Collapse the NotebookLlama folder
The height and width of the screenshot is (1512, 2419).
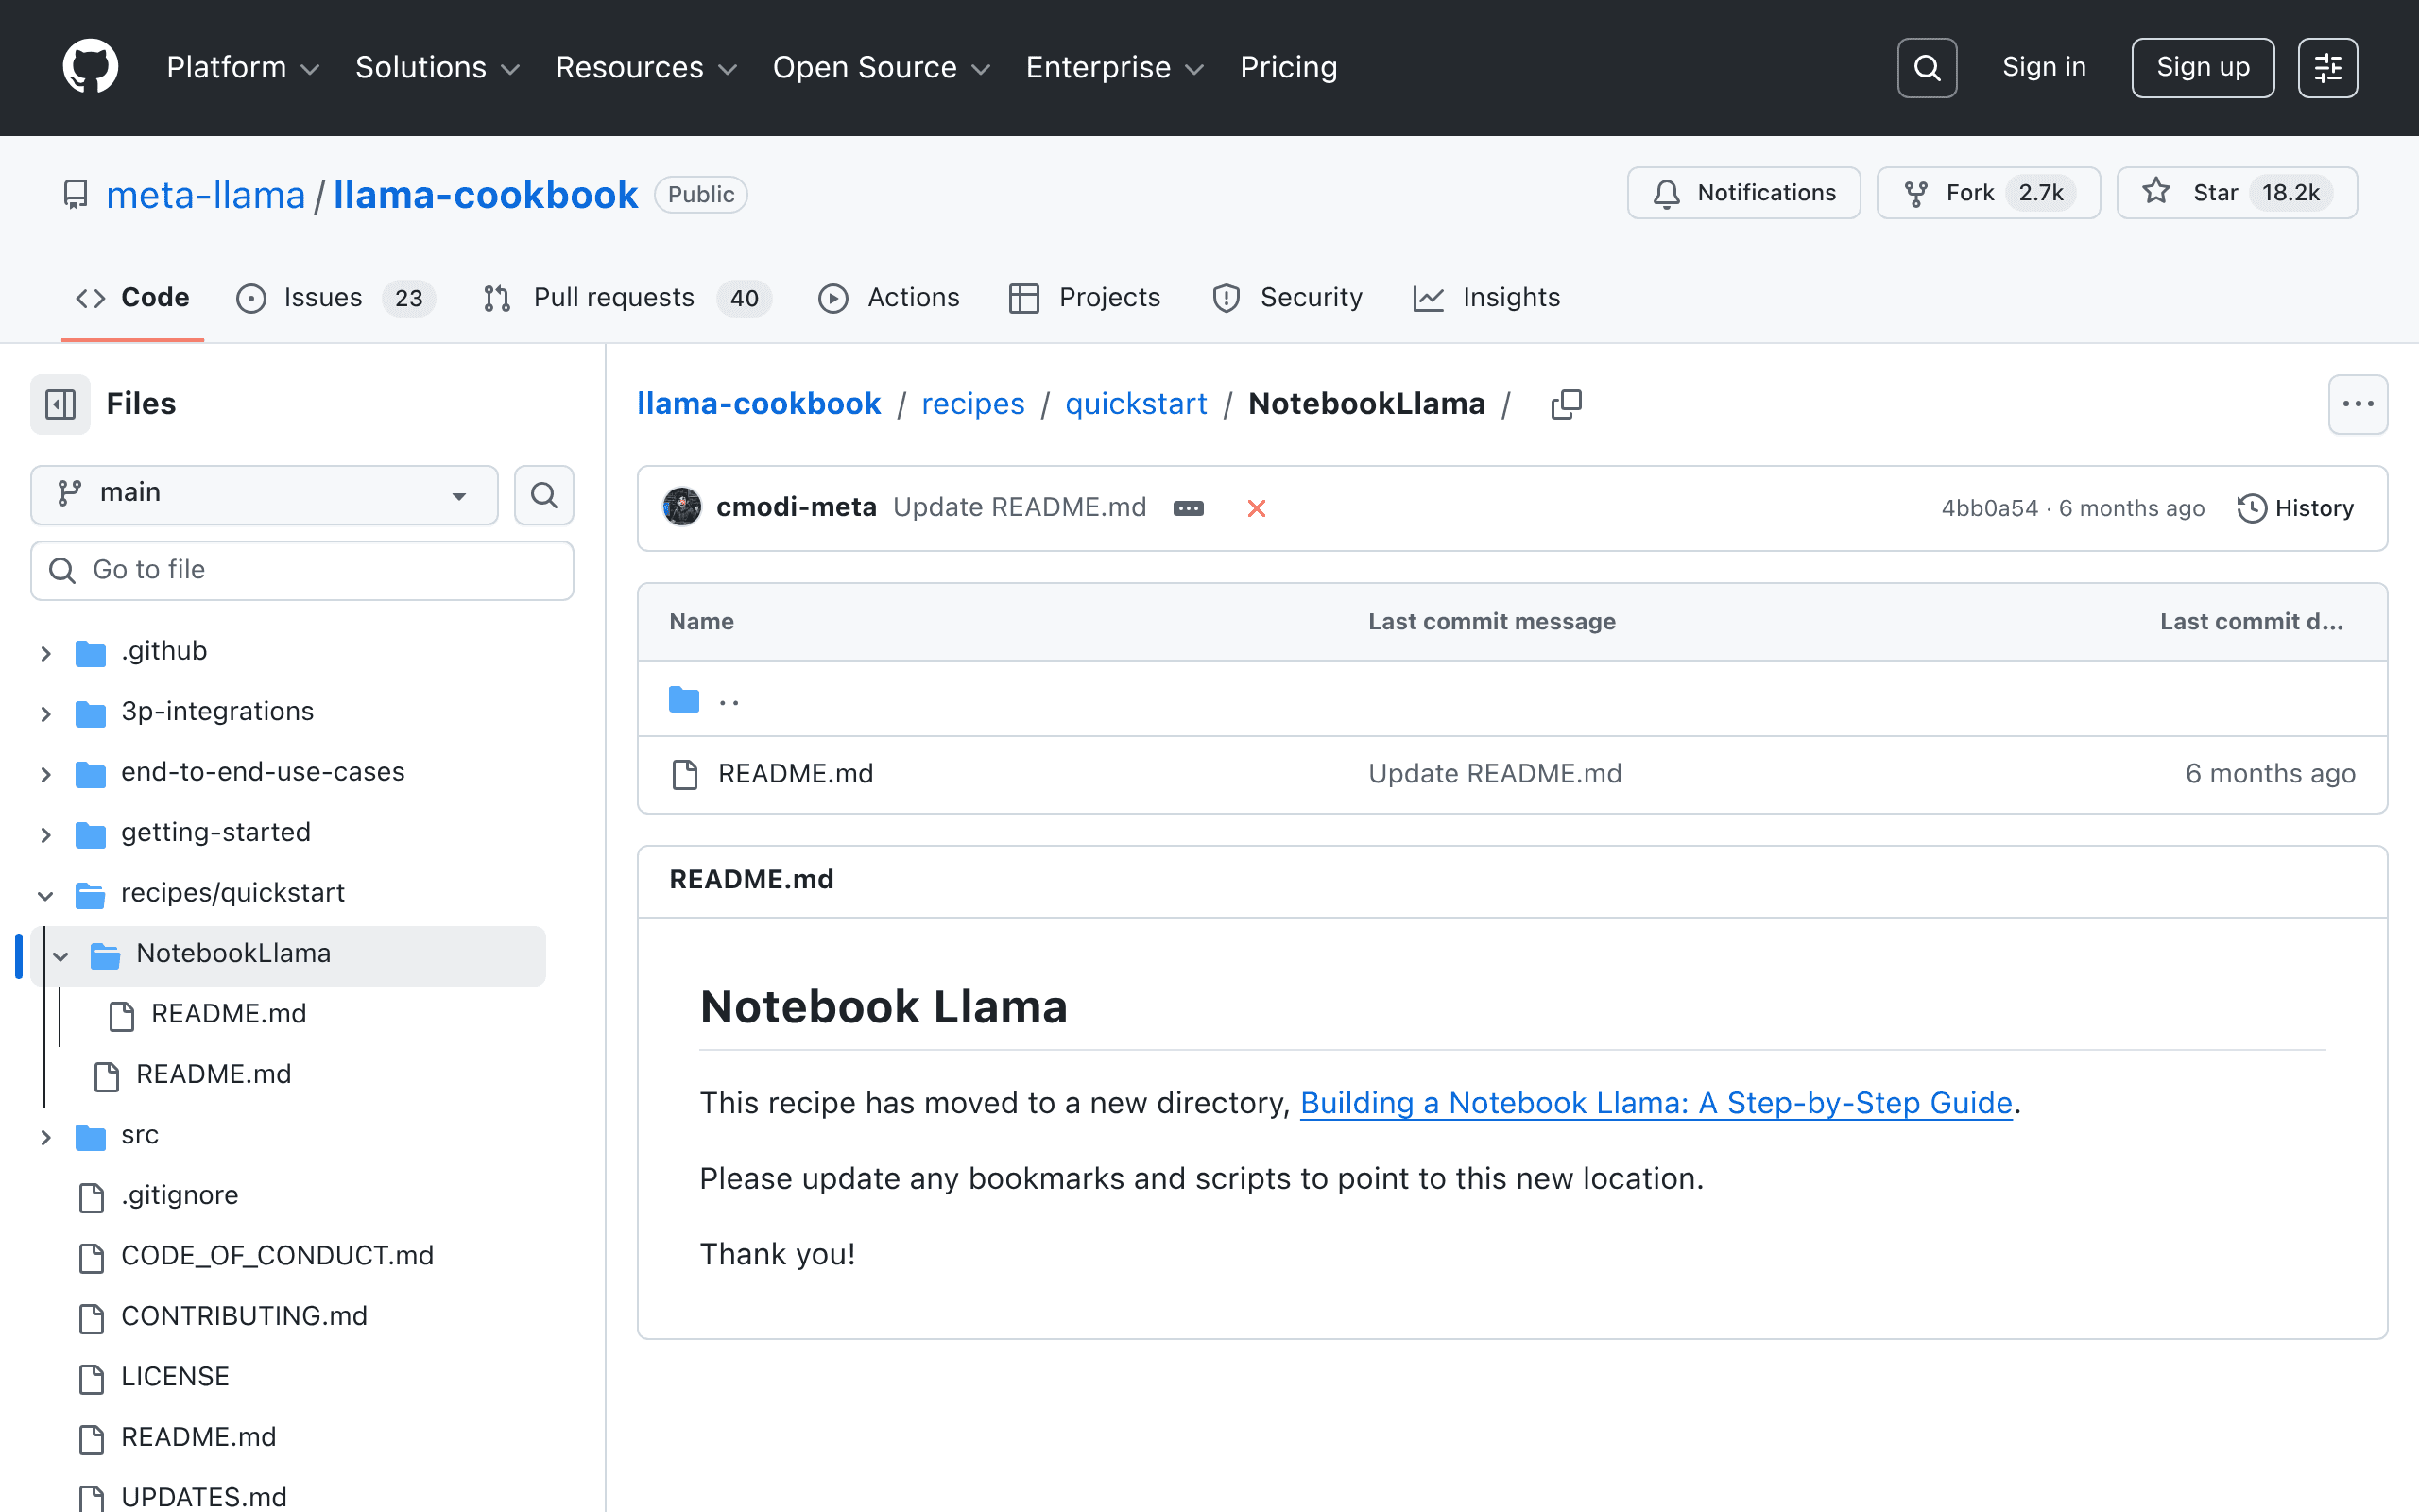tap(61, 955)
